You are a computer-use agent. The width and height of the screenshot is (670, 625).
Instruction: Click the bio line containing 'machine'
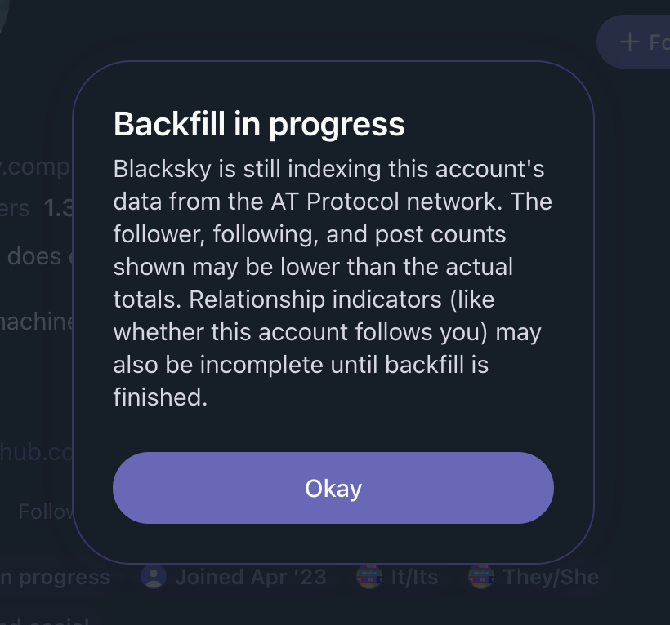[x=37, y=321]
